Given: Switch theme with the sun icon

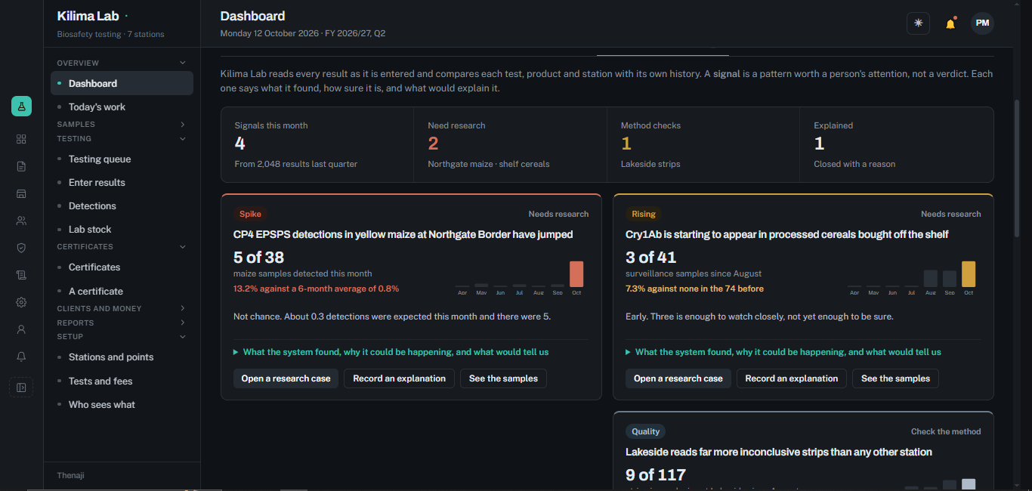Looking at the screenshot, I should tap(918, 23).
